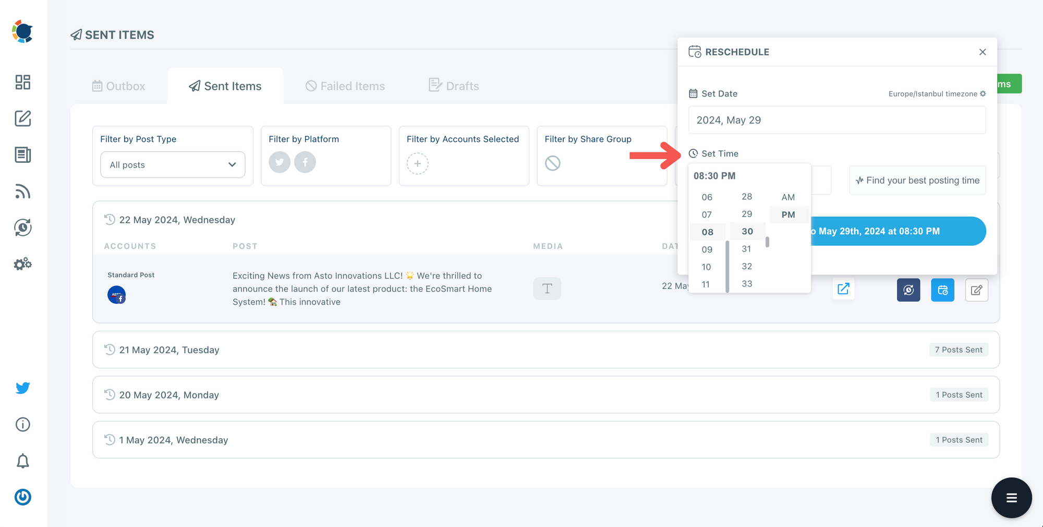Select AM in the time picker
The height and width of the screenshot is (527, 1043).
789,197
